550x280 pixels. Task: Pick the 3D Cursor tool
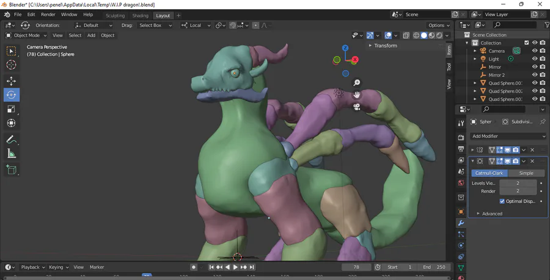tap(12, 65)
